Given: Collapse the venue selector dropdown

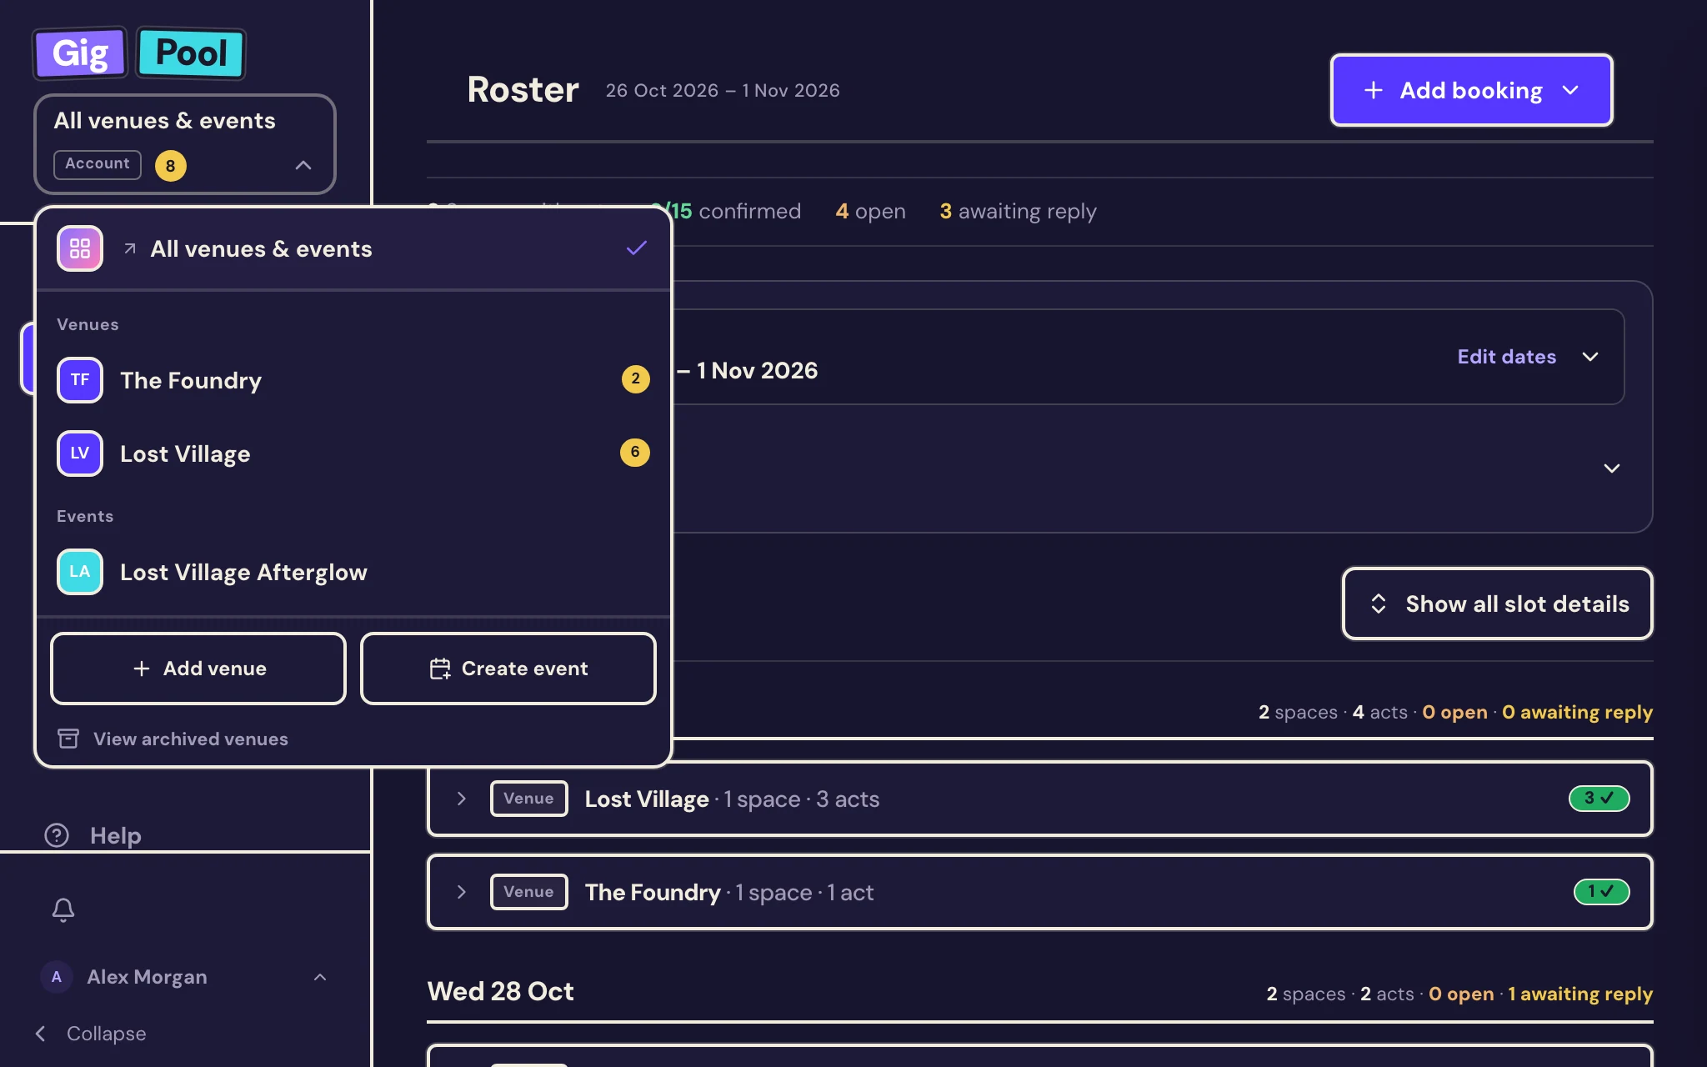Looking at the screenshot, I should coord(303,165).
